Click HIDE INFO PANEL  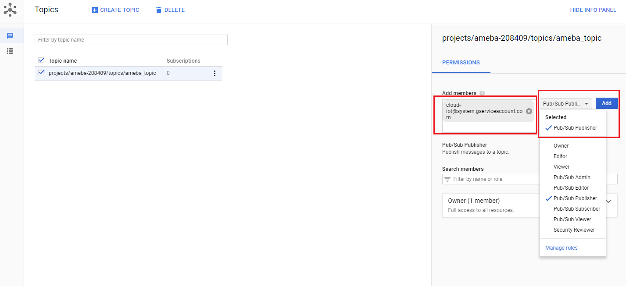click(x=593, y=10)
